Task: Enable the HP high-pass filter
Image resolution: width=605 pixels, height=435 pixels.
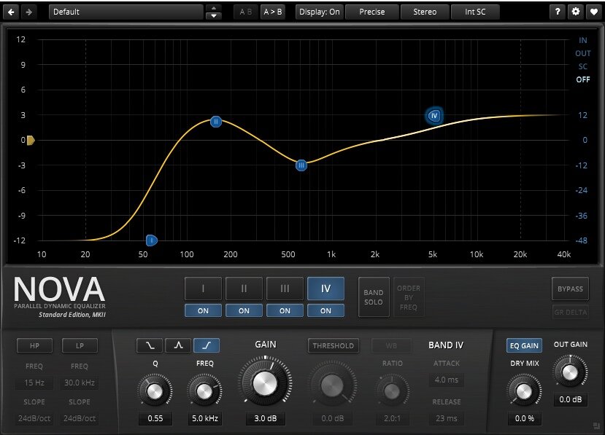Action: pyautogui.click(x=34, y=345)
